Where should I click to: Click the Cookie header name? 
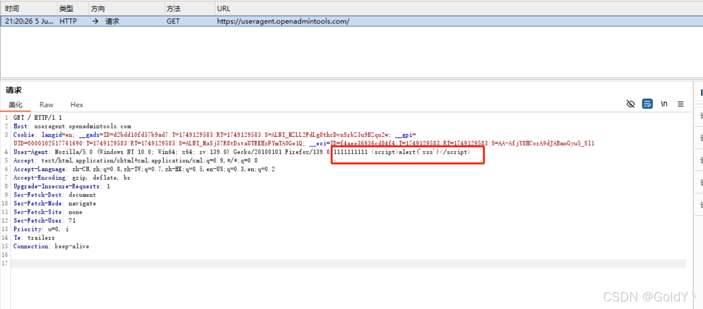24,135
